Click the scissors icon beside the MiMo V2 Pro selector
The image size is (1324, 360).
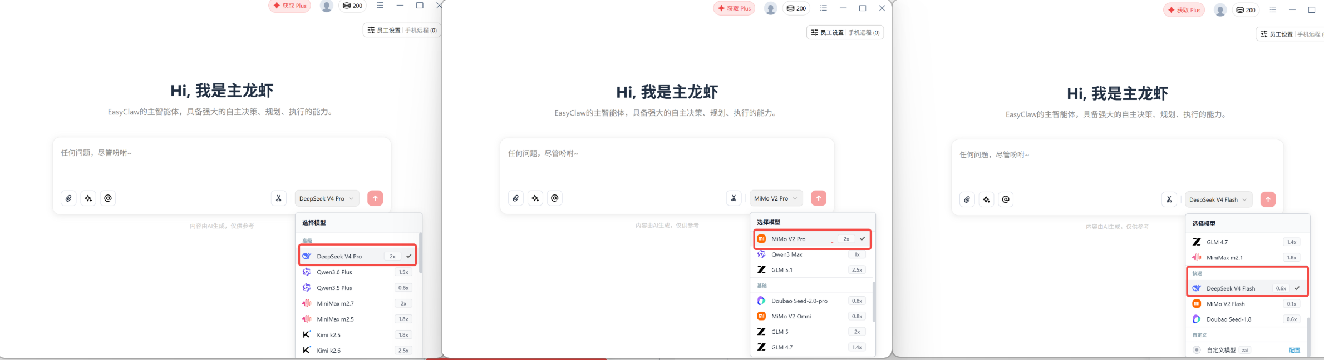point(734,198)
